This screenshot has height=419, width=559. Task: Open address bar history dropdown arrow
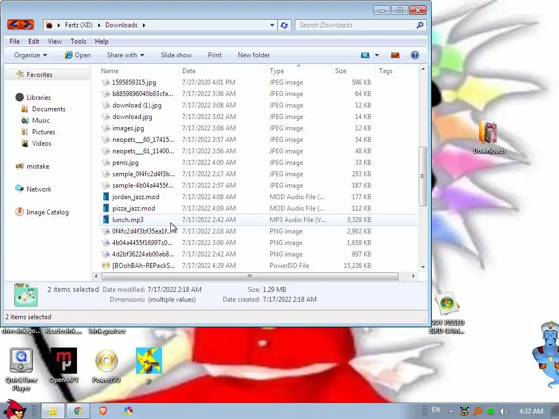[x=272, y=25]
